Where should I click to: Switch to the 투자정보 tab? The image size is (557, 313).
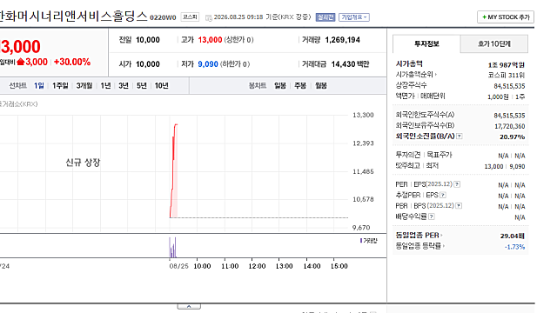[426, 44]
